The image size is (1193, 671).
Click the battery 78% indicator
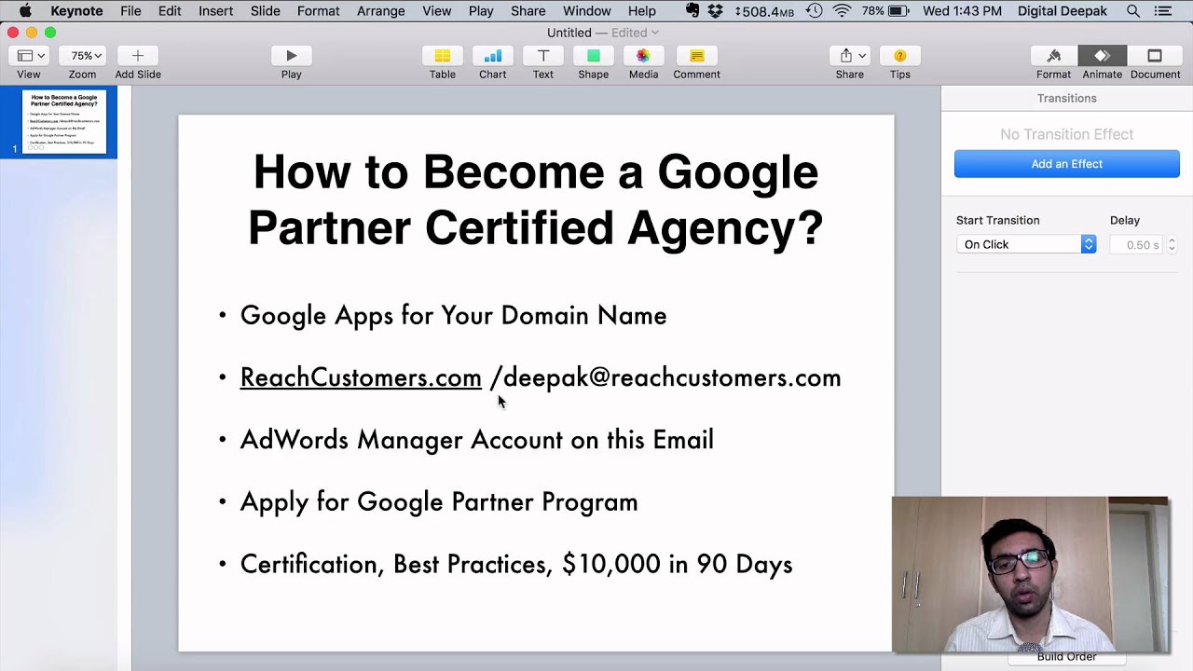[885, 11]
